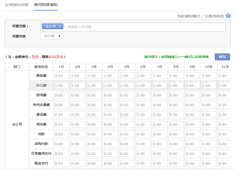
Task: Click the 招待费 3月 amount field
Action: click(x=94, y=95)
